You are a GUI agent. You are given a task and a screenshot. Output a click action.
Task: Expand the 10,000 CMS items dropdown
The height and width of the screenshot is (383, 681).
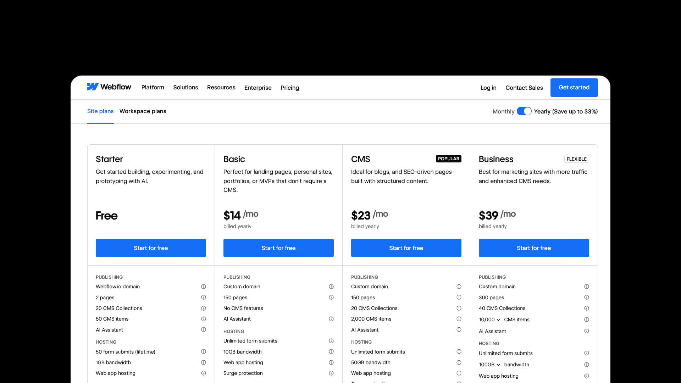pos(489,320)
